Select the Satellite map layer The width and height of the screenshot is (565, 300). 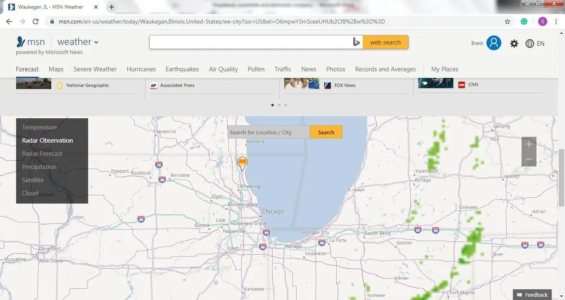pos(33,180)
